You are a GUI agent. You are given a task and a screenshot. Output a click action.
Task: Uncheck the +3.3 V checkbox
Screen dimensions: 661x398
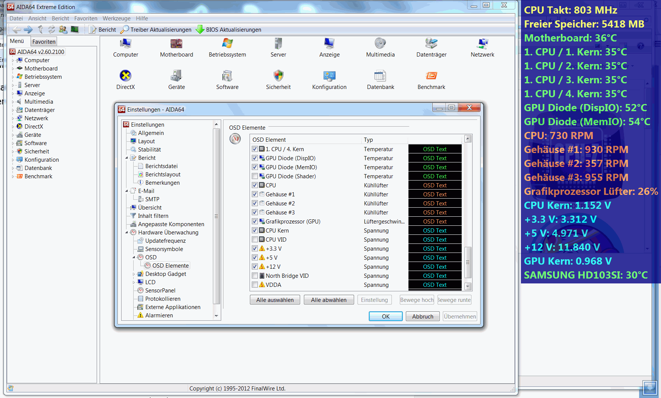coord(255,248)
